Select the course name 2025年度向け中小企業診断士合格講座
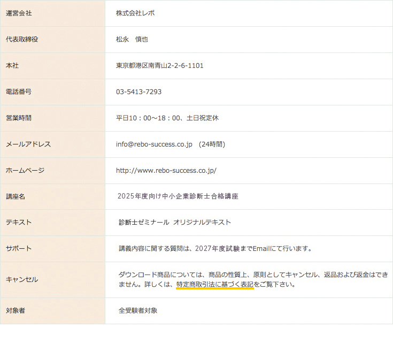Screen dimensions: 393x351 (x=178, y=196)
